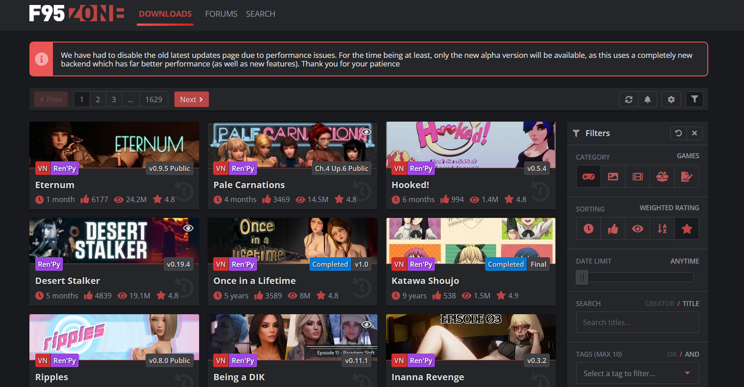Click history icon on Once in a Lifetime card
The width and height of the screenshot is (744, 387).
[362, 287]
